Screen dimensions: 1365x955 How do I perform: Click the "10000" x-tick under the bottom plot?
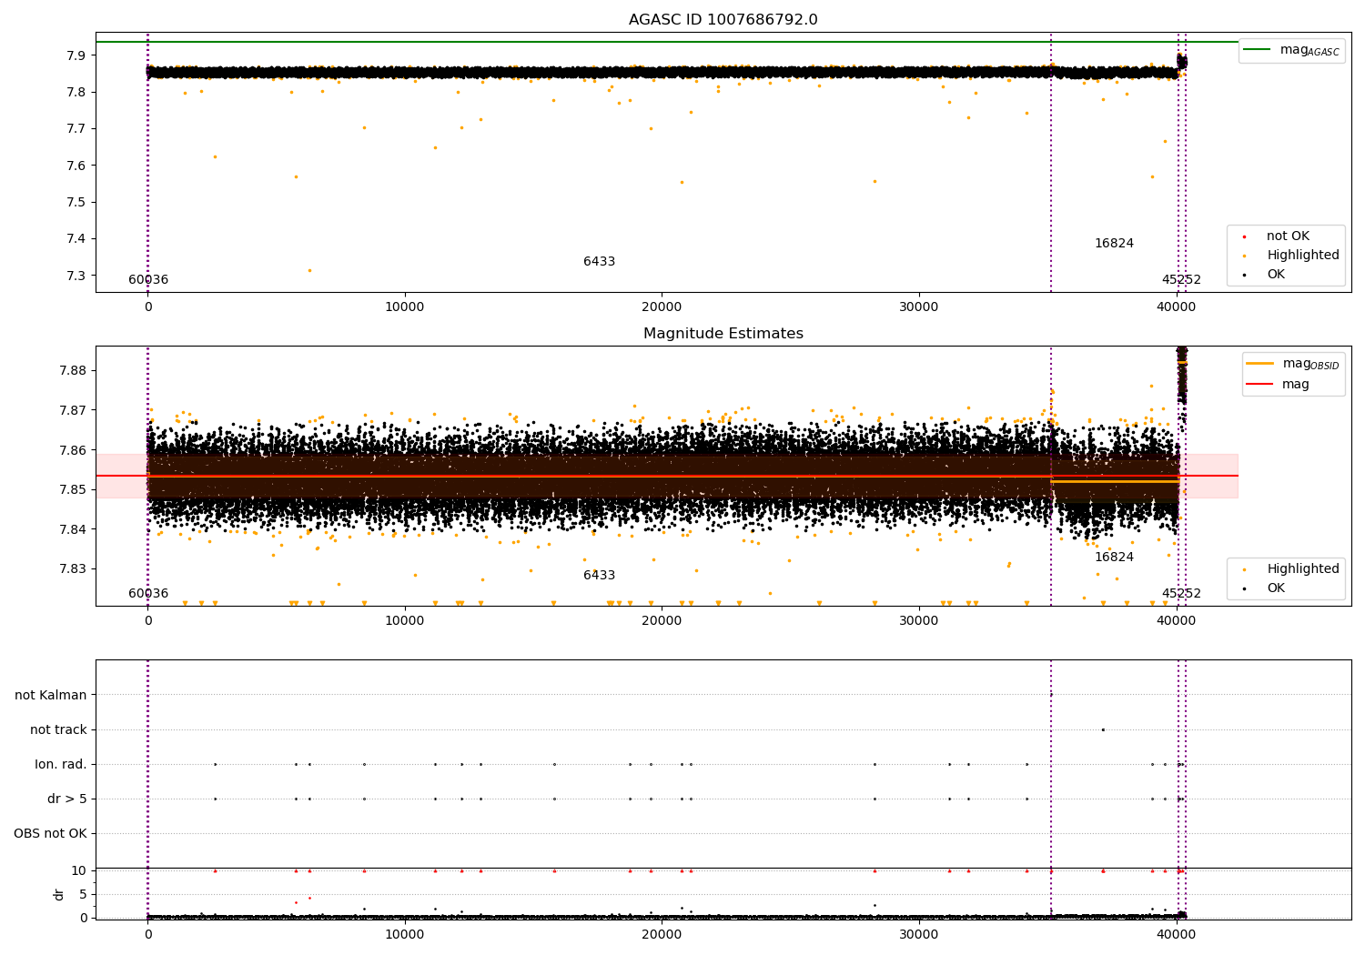tap(405, 934)
